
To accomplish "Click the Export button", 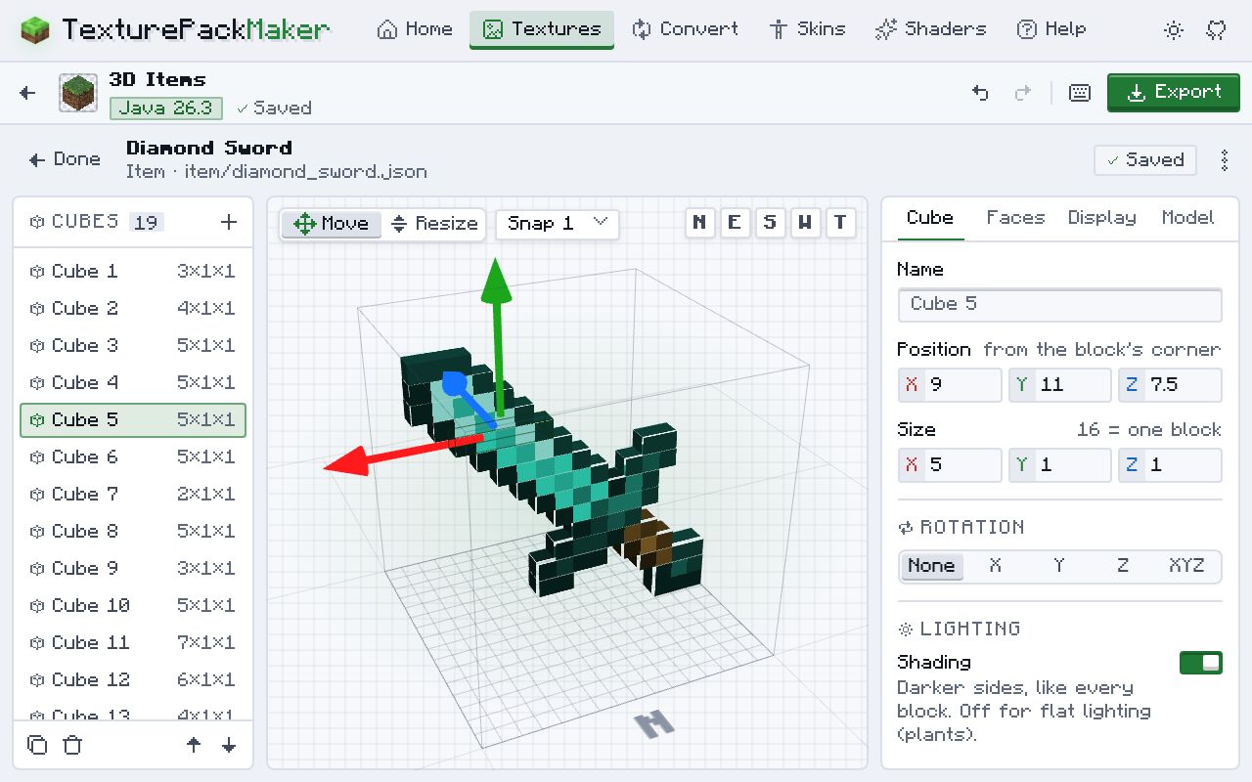I will coord(1174,93).
